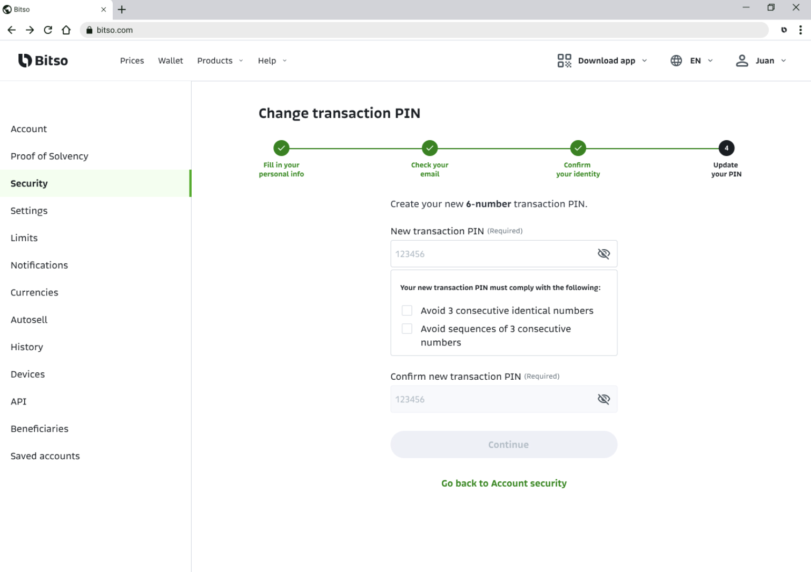
Task: Click the browser reload icon
Action: [x=48, y=30]
